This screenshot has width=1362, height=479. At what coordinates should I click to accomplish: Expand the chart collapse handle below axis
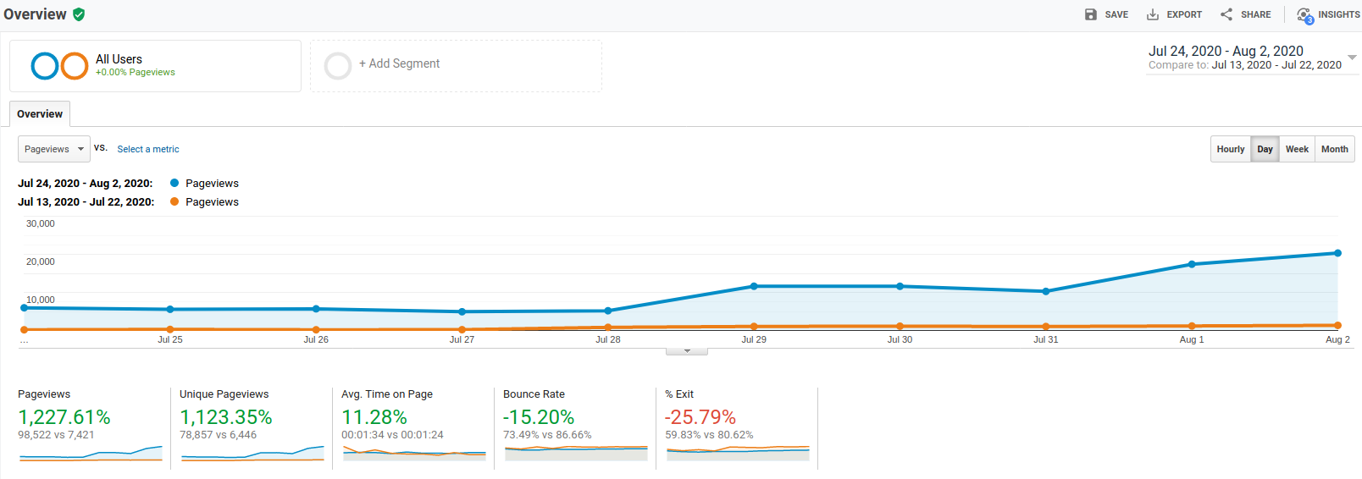point(687,350)
